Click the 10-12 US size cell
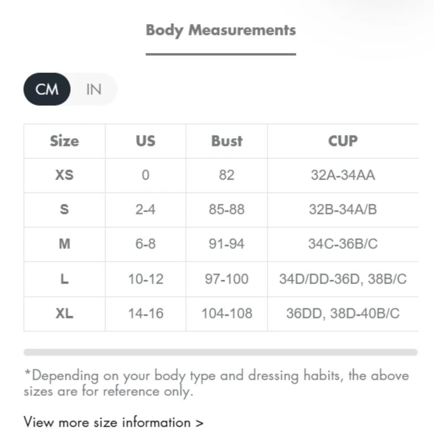434x434 pixels. coord(145,279)
